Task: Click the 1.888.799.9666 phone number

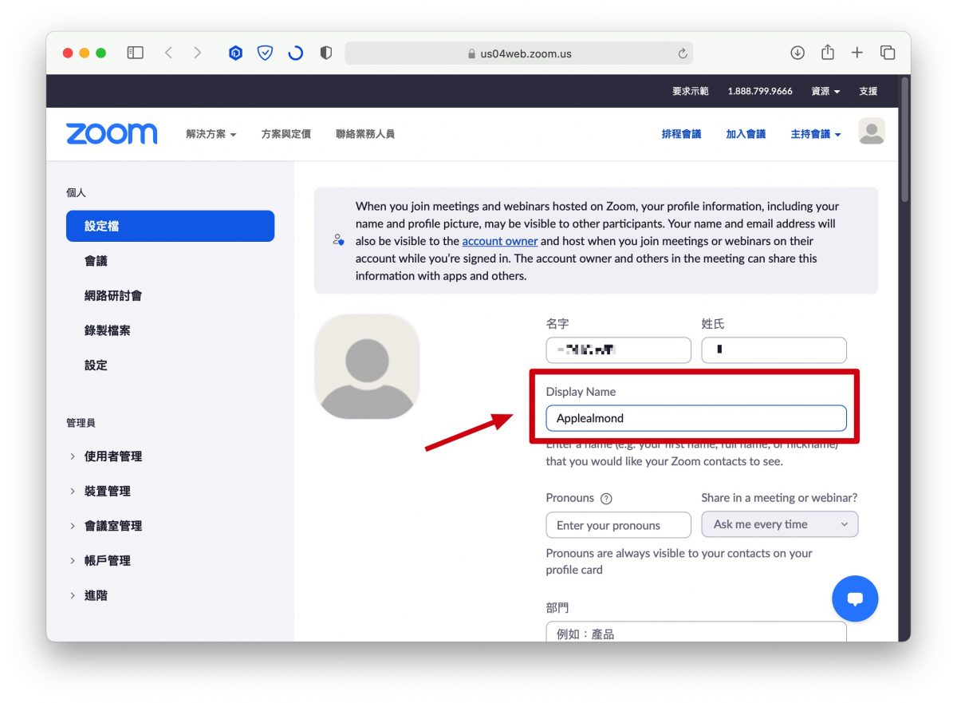Action: (760, 91)
